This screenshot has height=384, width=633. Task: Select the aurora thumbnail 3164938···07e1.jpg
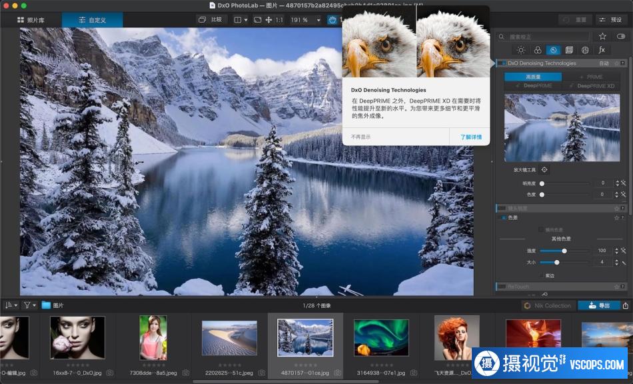click(381, 338)
